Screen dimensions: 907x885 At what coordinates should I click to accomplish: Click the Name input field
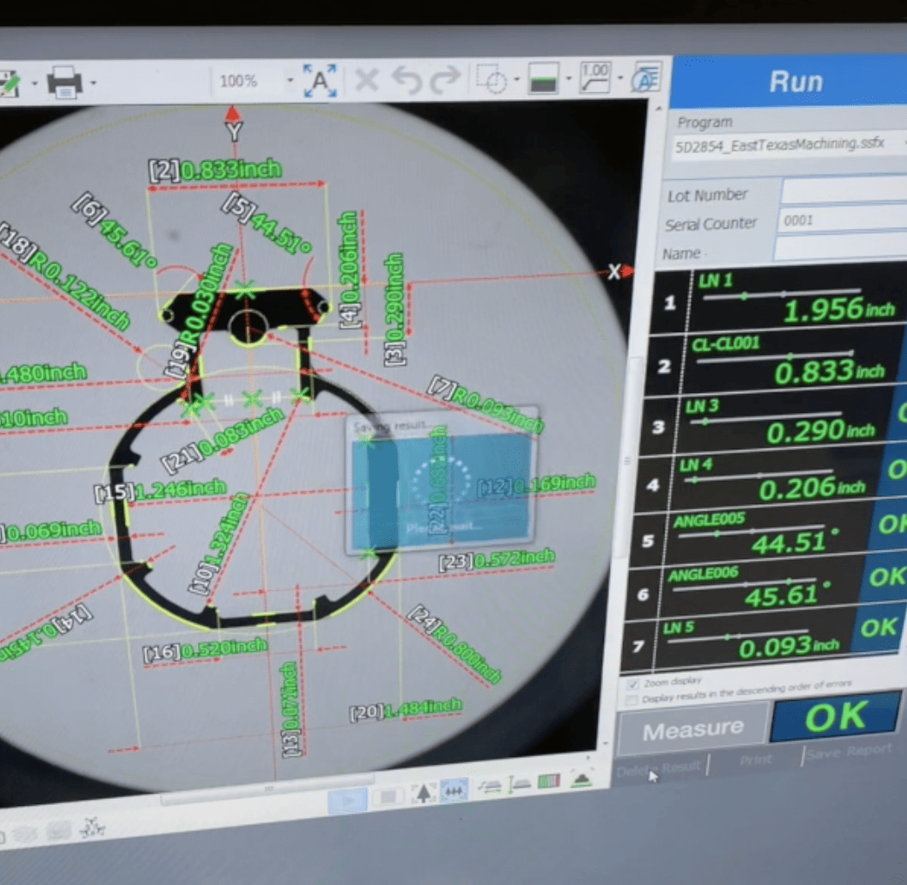(840, 247)
